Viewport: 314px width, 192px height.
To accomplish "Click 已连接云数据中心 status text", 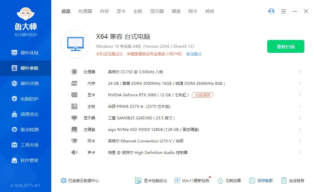I will click(84, 180).
